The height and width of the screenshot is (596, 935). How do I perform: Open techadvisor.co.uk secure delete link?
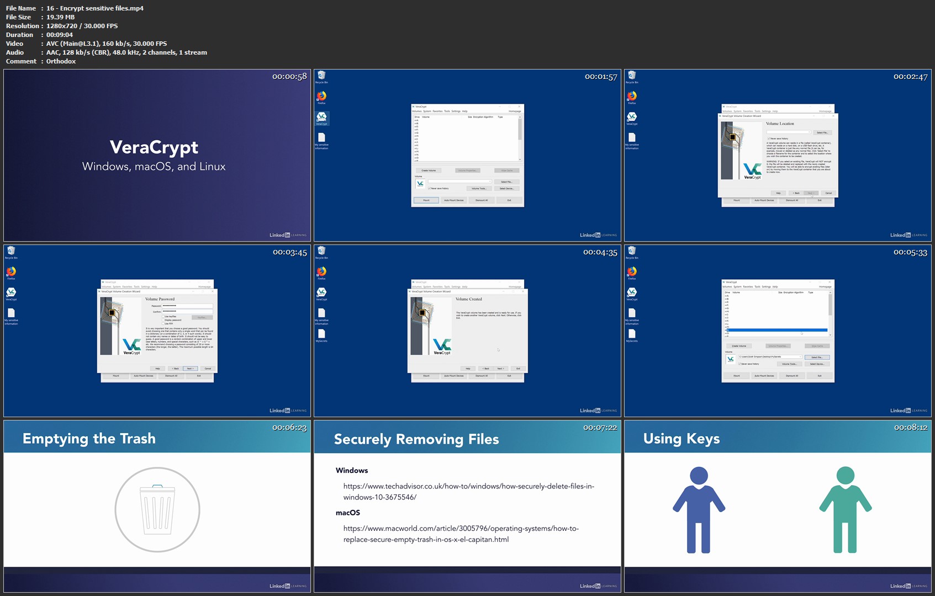[x=468, y=492]
